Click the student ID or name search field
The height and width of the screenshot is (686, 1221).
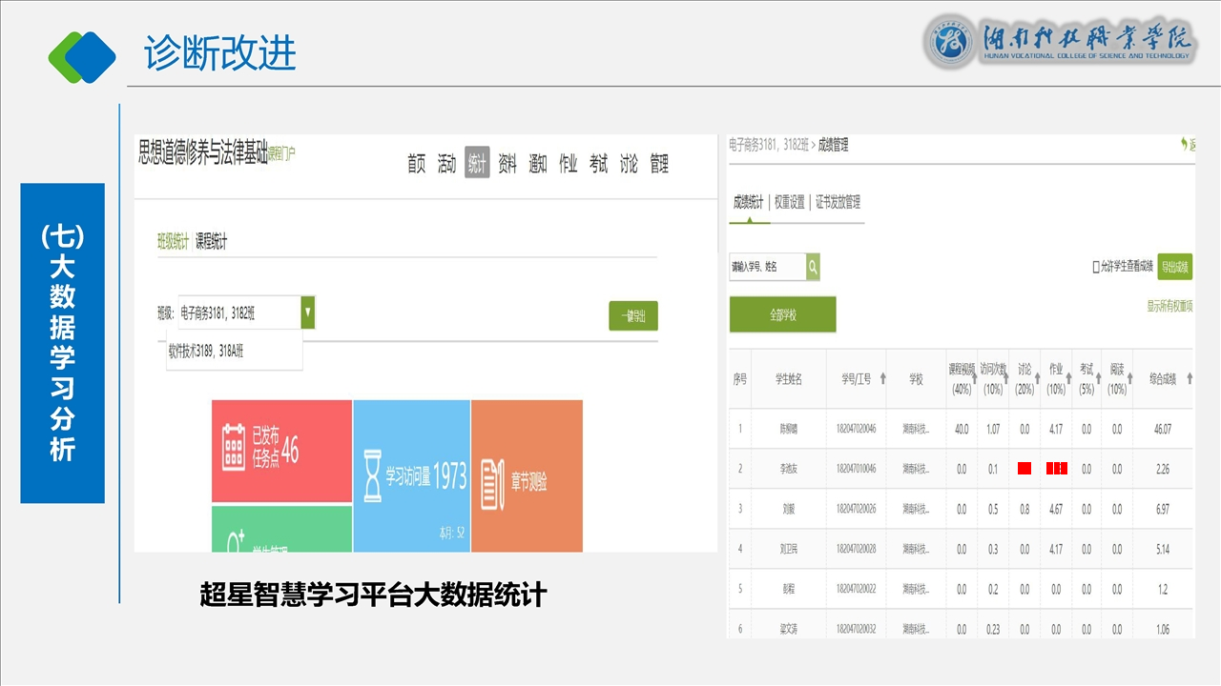pos(767,268)
